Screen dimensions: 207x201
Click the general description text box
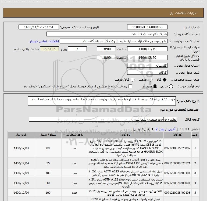[x=102, y=101]
